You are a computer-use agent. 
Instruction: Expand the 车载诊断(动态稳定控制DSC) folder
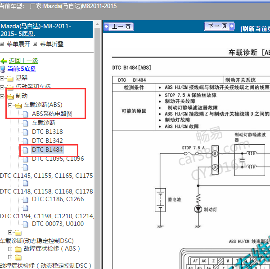click(10, 232)
